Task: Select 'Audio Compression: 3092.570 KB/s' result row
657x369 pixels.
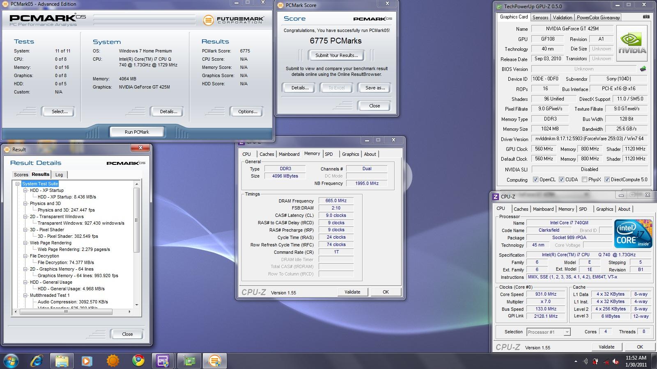Action: coord(73,302)
